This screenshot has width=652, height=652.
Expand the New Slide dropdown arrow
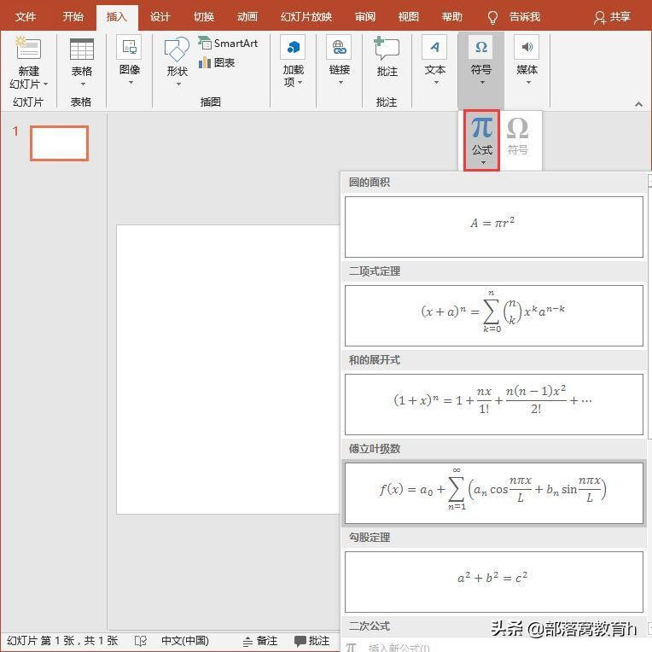coord(46,84)
